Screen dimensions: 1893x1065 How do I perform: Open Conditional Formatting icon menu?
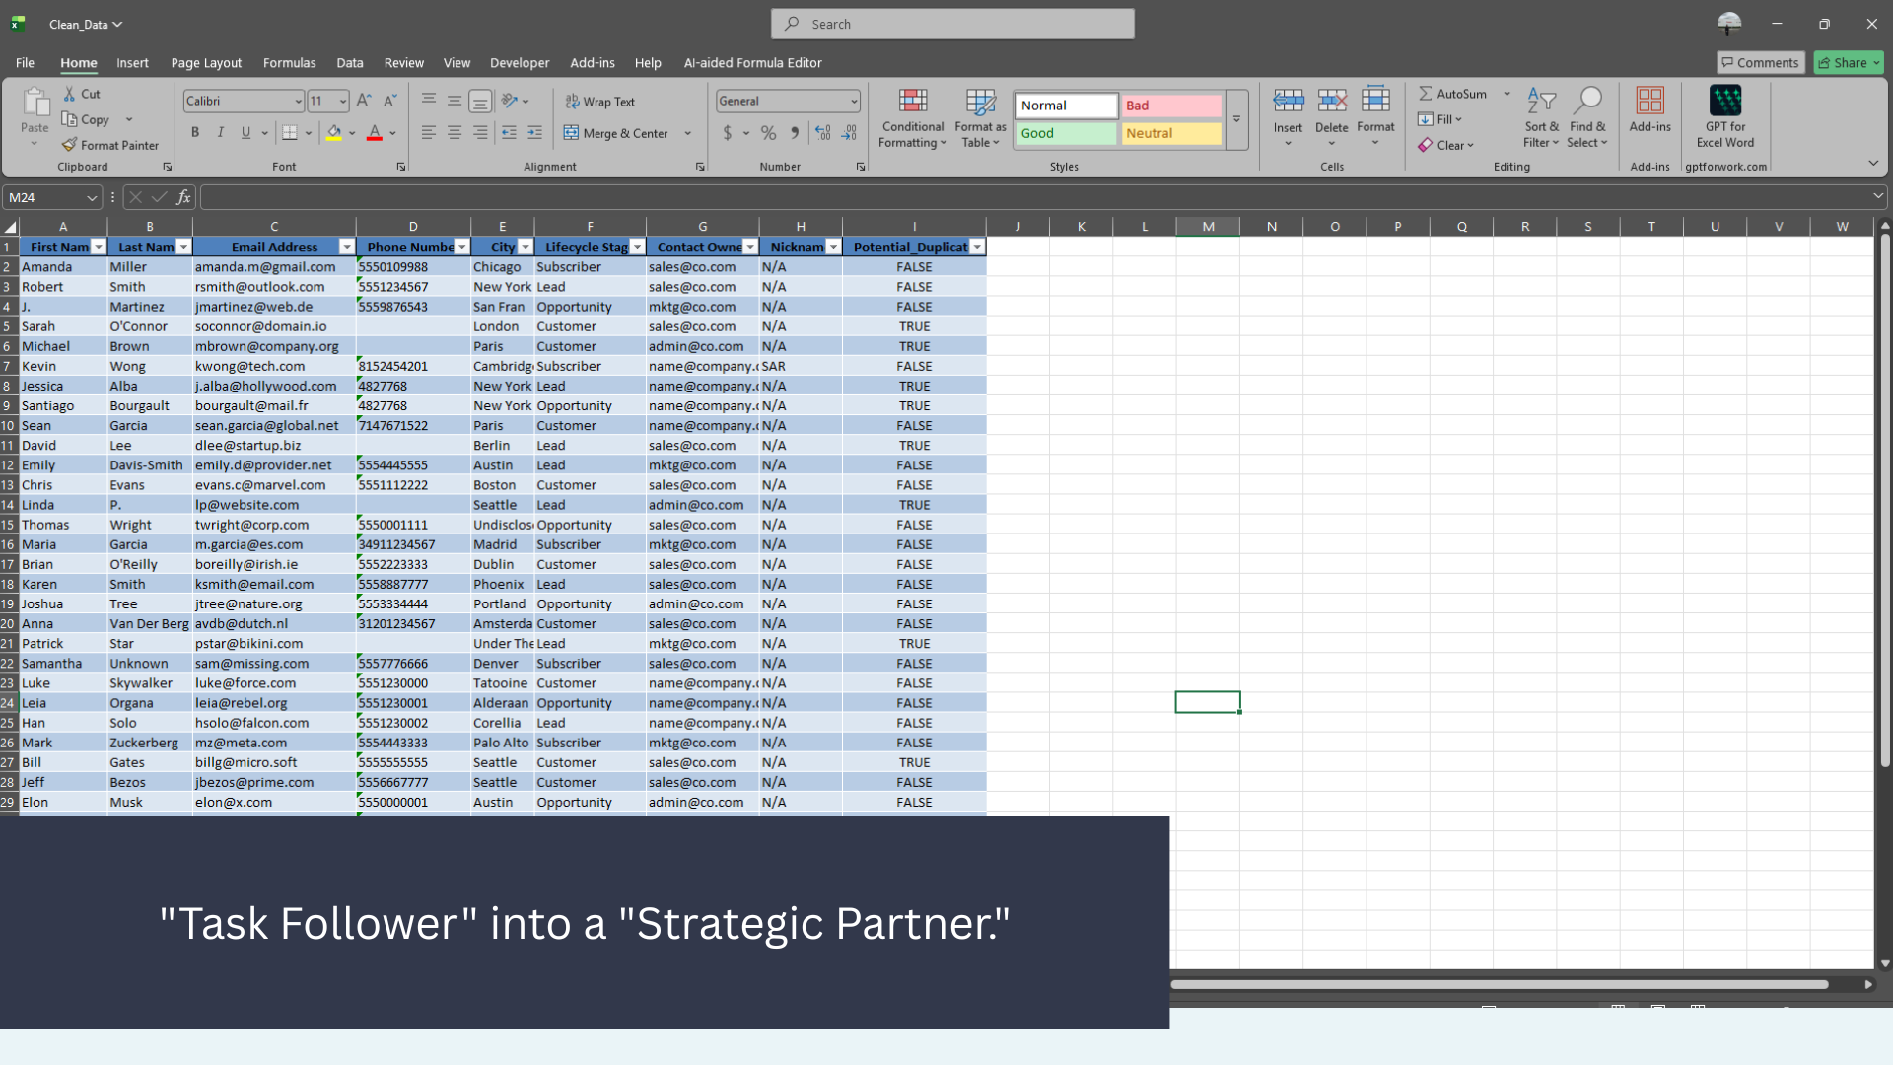tap(913, 101)
